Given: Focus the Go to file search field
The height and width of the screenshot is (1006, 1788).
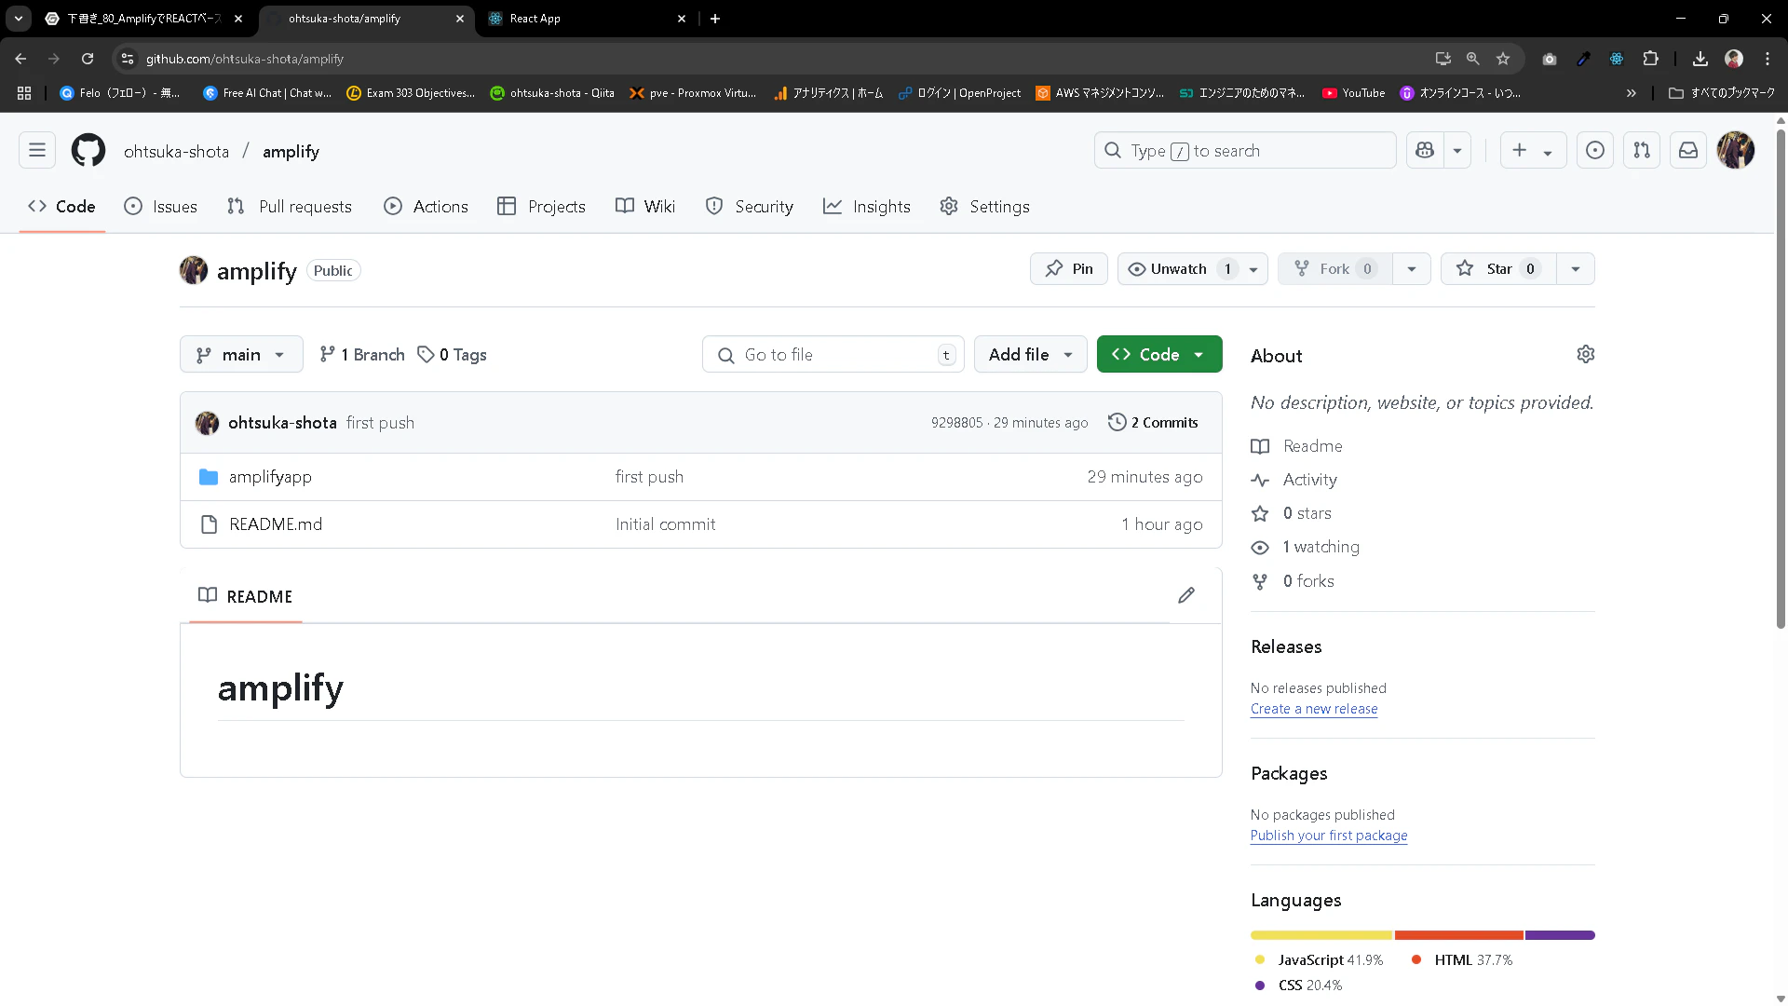Looking at the screenshot, I should 833,355.
